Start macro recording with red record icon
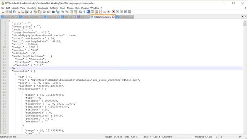The width and height of the screenshot is (247, 139). [113, 12]
